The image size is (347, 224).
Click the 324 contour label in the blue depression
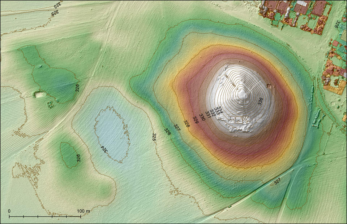(104, 149)
